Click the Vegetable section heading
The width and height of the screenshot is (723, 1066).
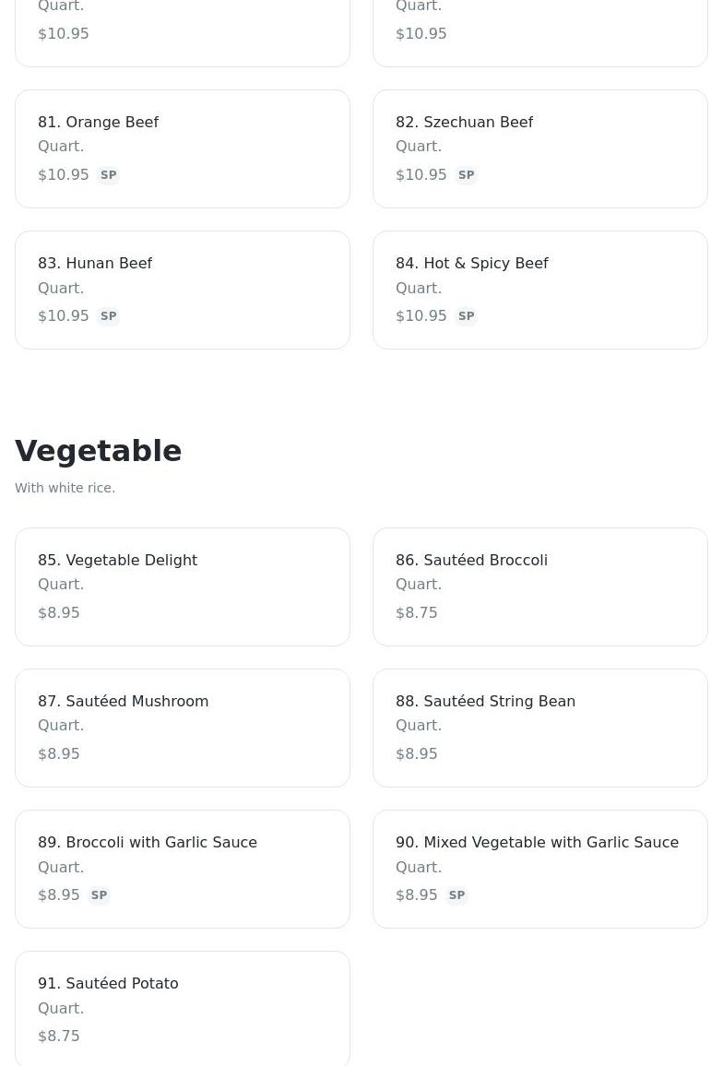click(x=99, y=451)
